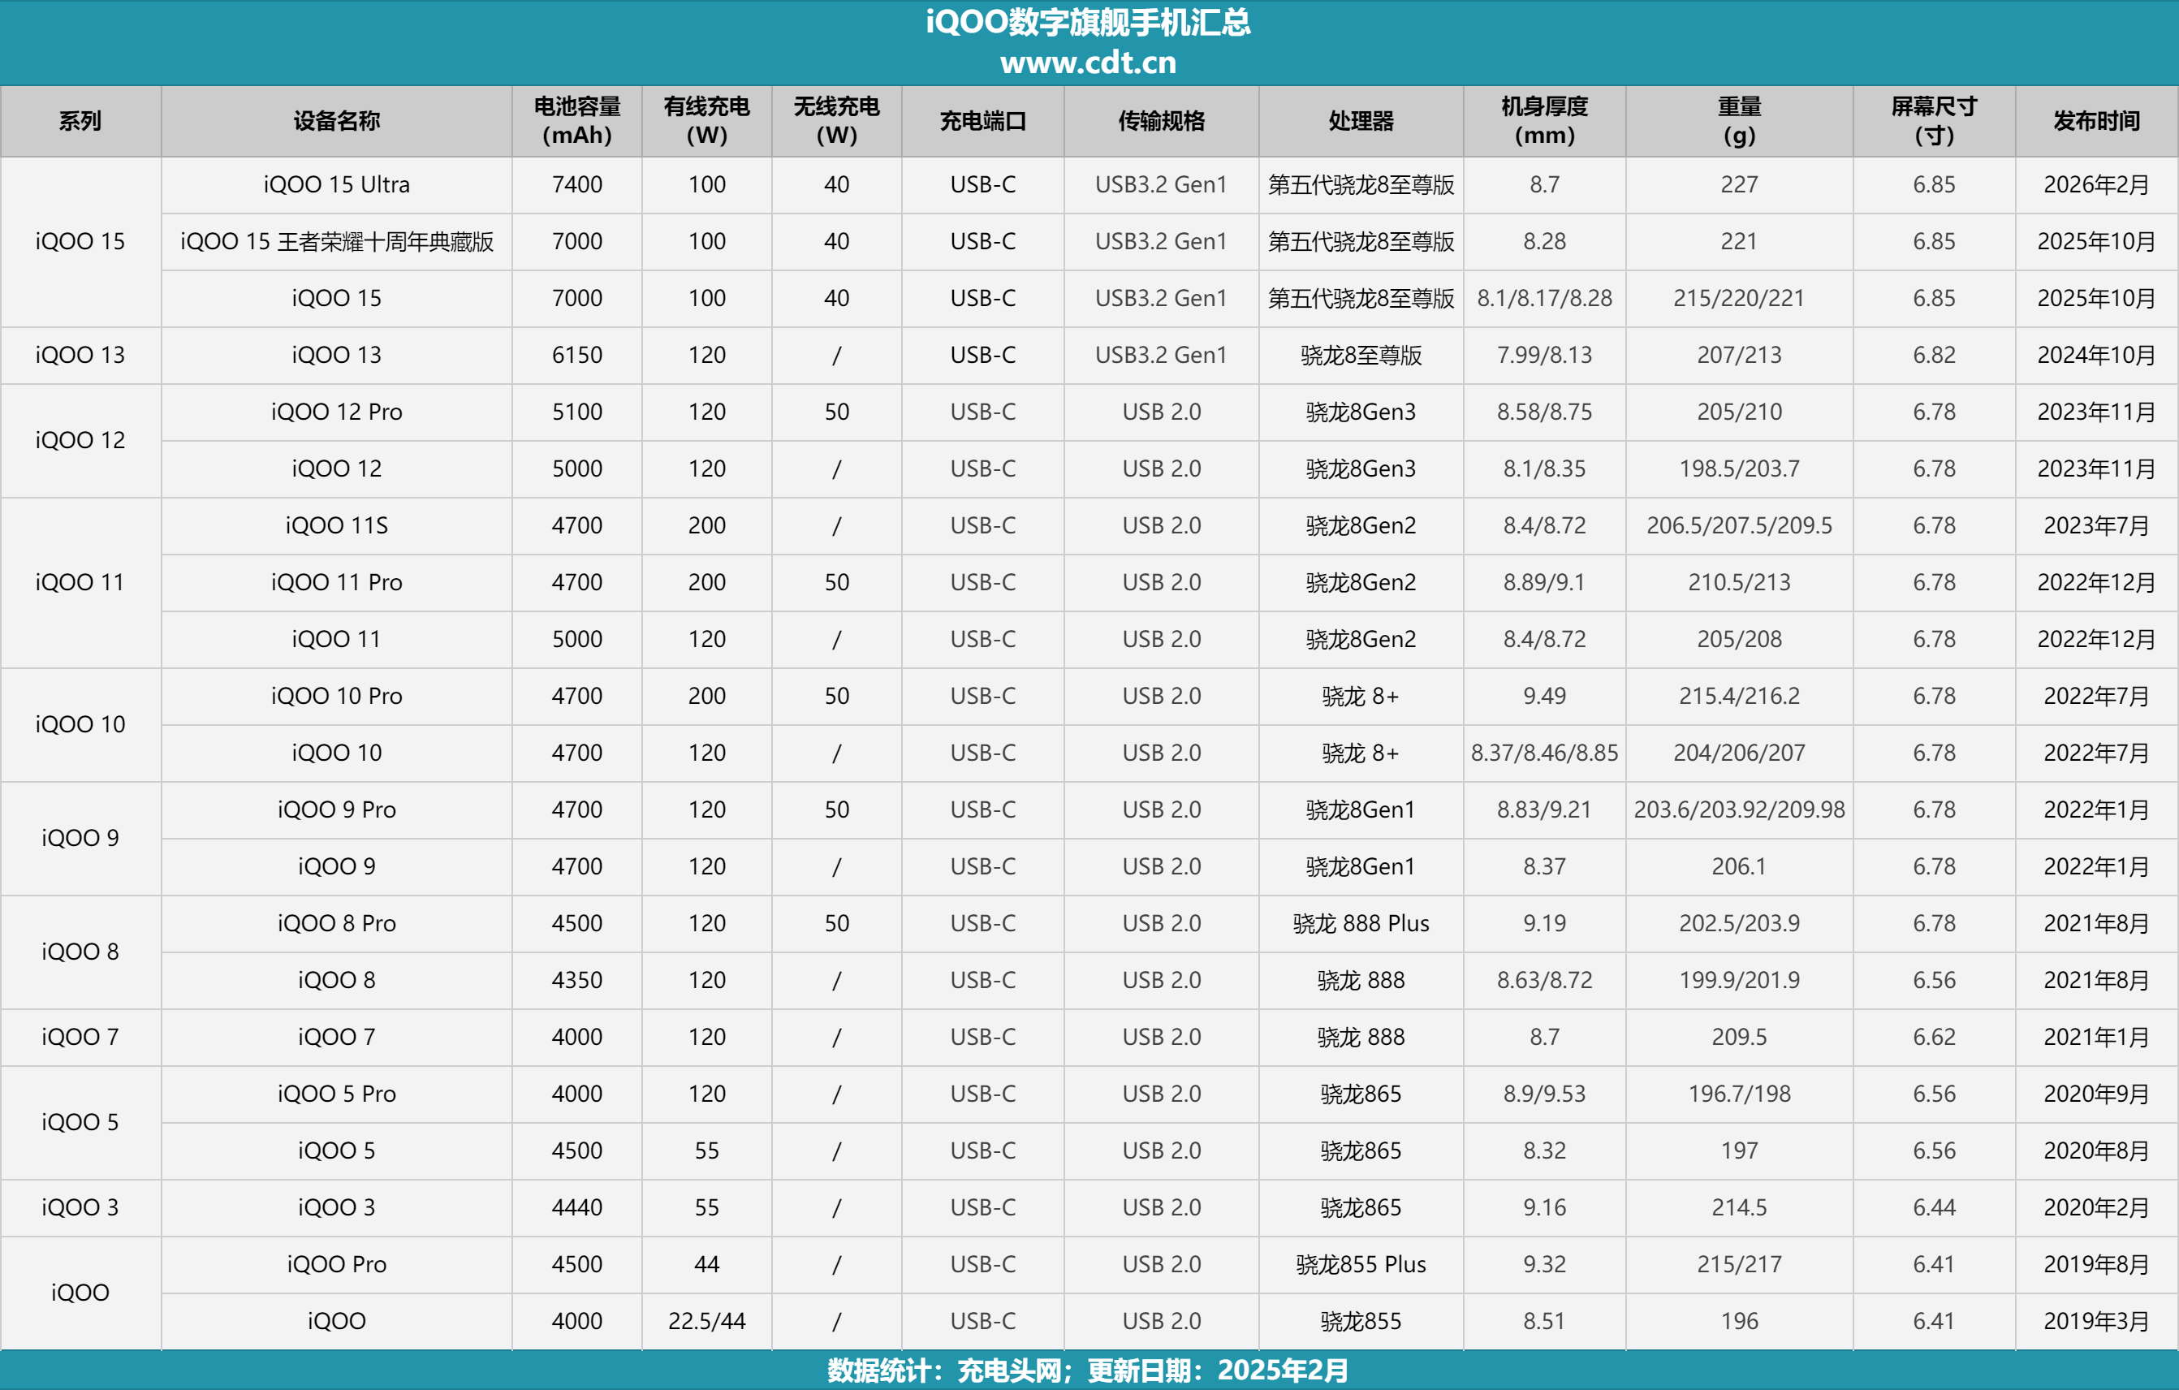The height and width of the screenshot is (1390, 2179).
Task: Click the iQOO 15 Ultra device cell
Action: (337, 184)
